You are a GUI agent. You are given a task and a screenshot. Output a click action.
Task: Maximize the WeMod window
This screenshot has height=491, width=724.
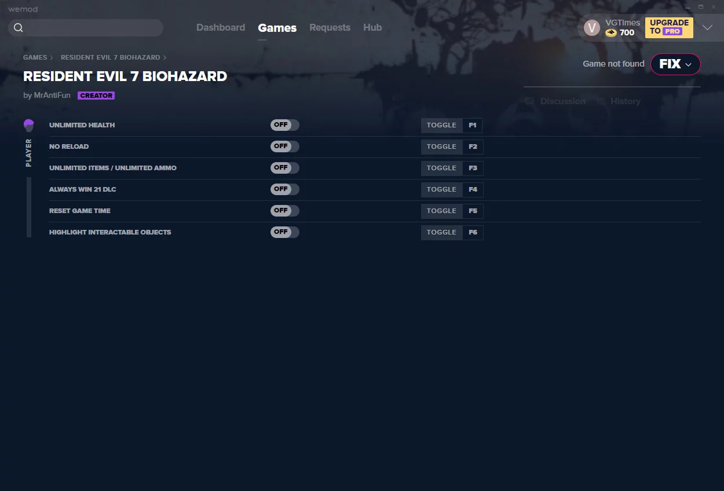[701, 7]
